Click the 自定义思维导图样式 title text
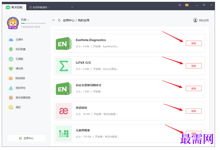This screenshot has width=220, height=150. (x=88, y=85)
